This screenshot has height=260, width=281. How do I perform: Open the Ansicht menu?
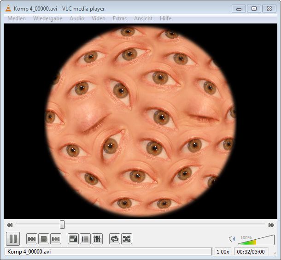(143, 18)
